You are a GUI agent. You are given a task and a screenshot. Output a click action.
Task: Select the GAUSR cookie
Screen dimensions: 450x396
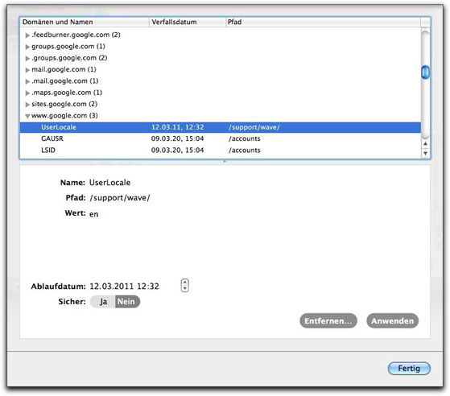click(220, 138)
